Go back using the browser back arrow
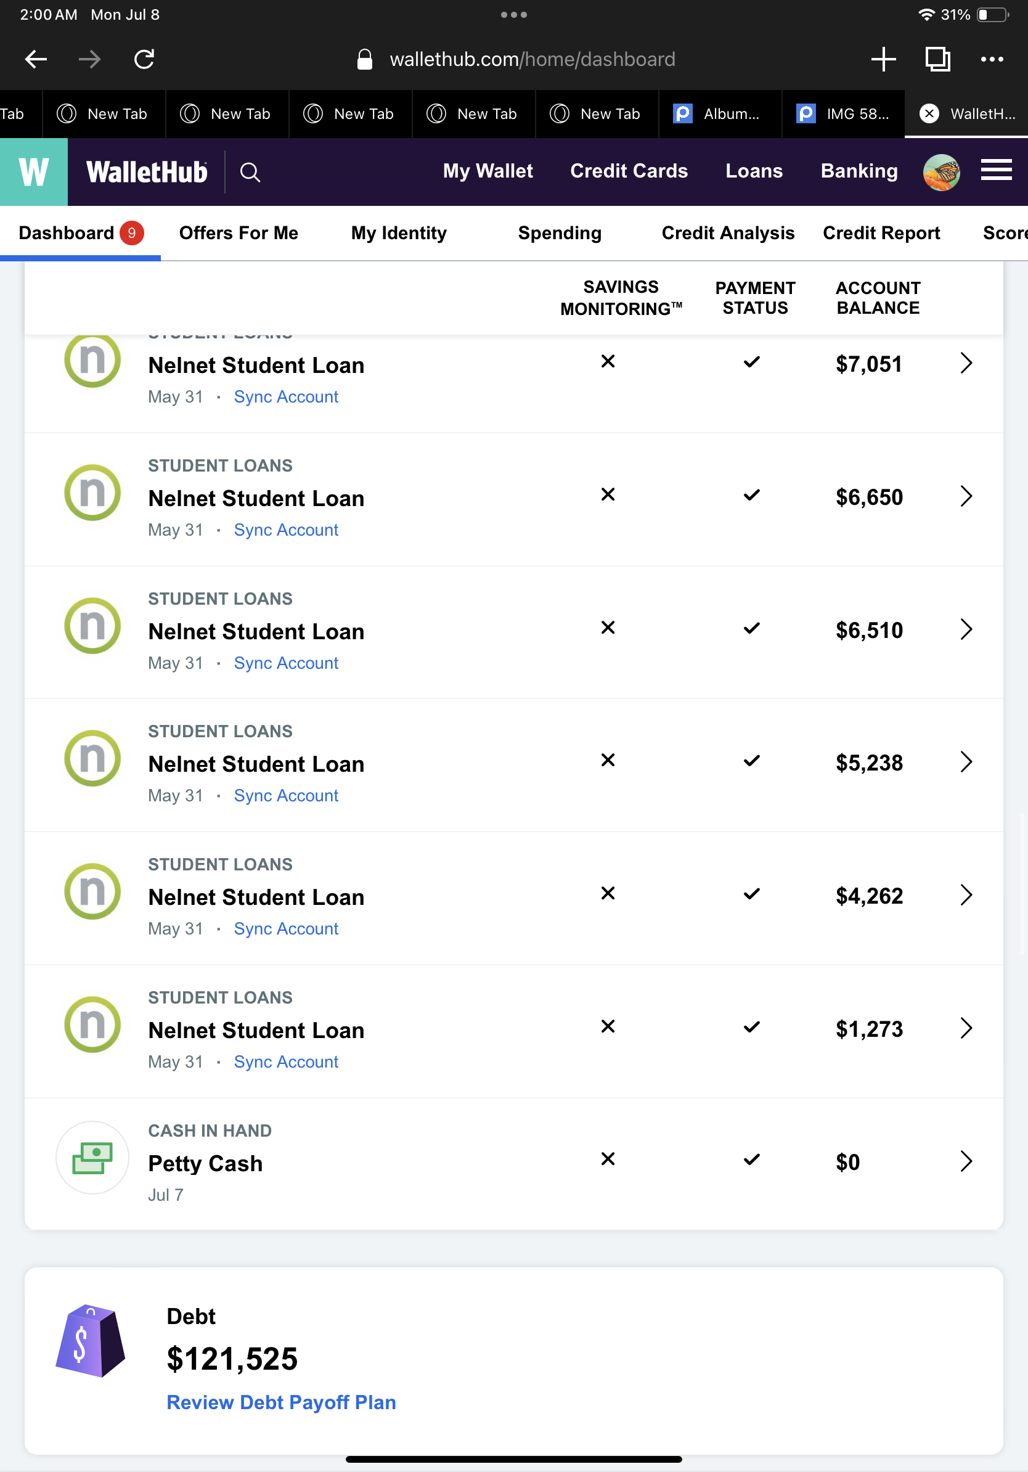Viewport: 1028px width, 1472px height. click(36, 59)
